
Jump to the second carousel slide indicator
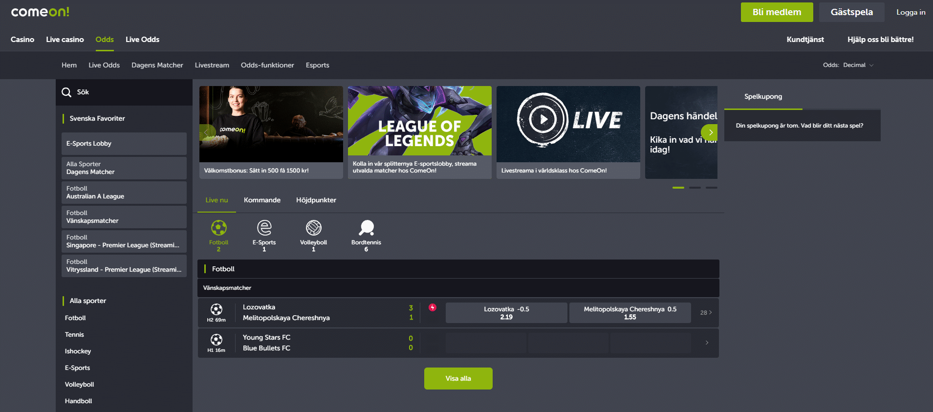695,188
